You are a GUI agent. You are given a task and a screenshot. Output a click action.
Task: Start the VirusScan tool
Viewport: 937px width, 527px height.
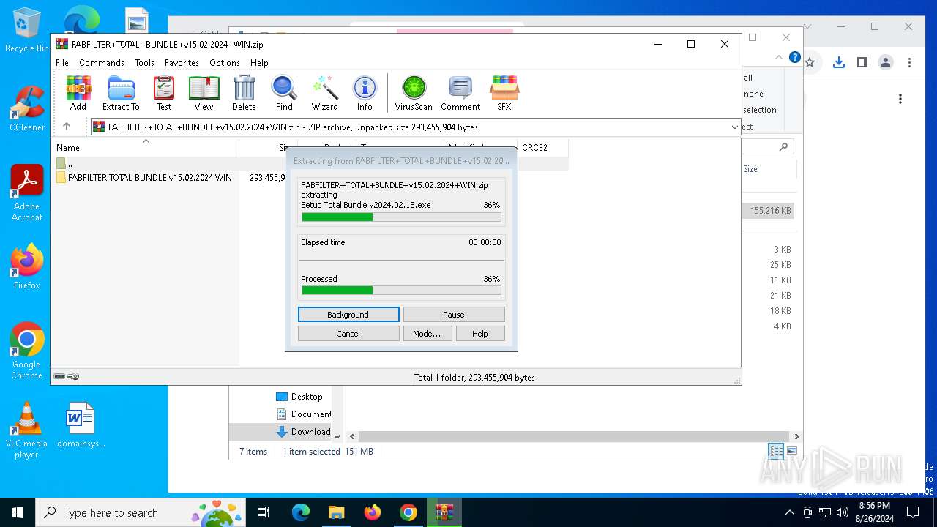pos(414,93)
